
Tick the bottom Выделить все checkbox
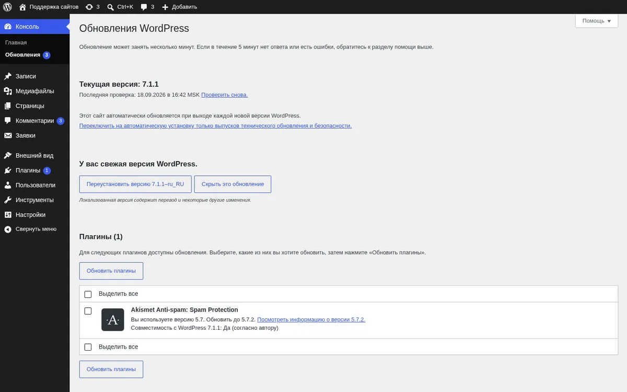(88, 347)
